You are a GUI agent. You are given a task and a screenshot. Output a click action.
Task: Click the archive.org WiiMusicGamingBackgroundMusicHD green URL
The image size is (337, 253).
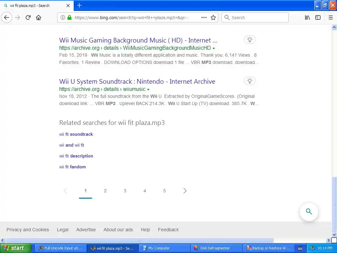[x=135, y=48]
